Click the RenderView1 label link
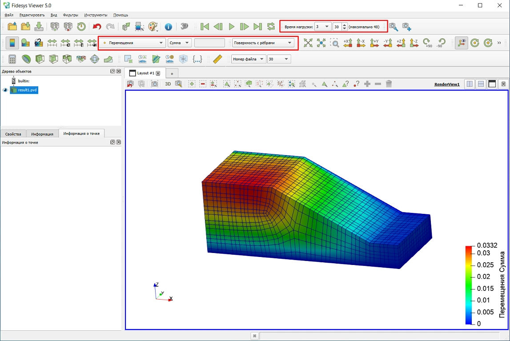This screenshot has height=341, width=510. pos(447,84)
